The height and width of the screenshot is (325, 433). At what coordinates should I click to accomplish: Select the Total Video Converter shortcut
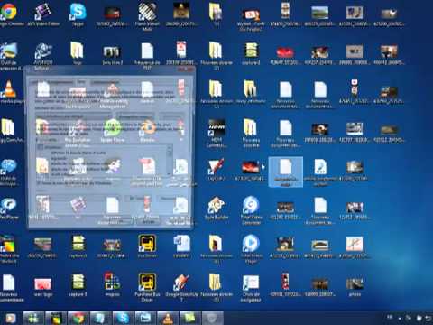[251, 210]
